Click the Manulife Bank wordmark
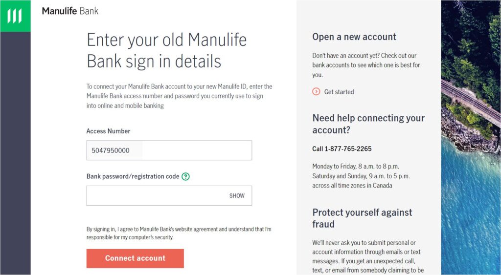Image resolution: width=501 pixels, height=275 pixels. [70, 11]
